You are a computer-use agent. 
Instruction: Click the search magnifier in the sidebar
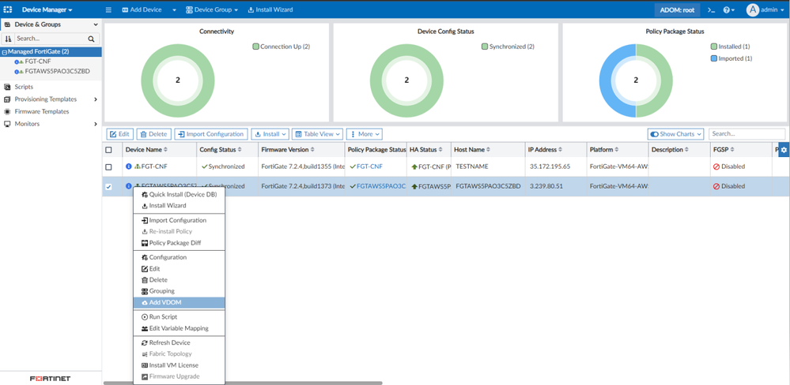click(x=92, y=39)
